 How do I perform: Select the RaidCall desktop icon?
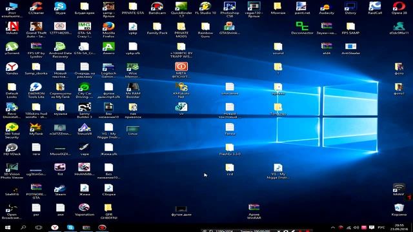375,8
